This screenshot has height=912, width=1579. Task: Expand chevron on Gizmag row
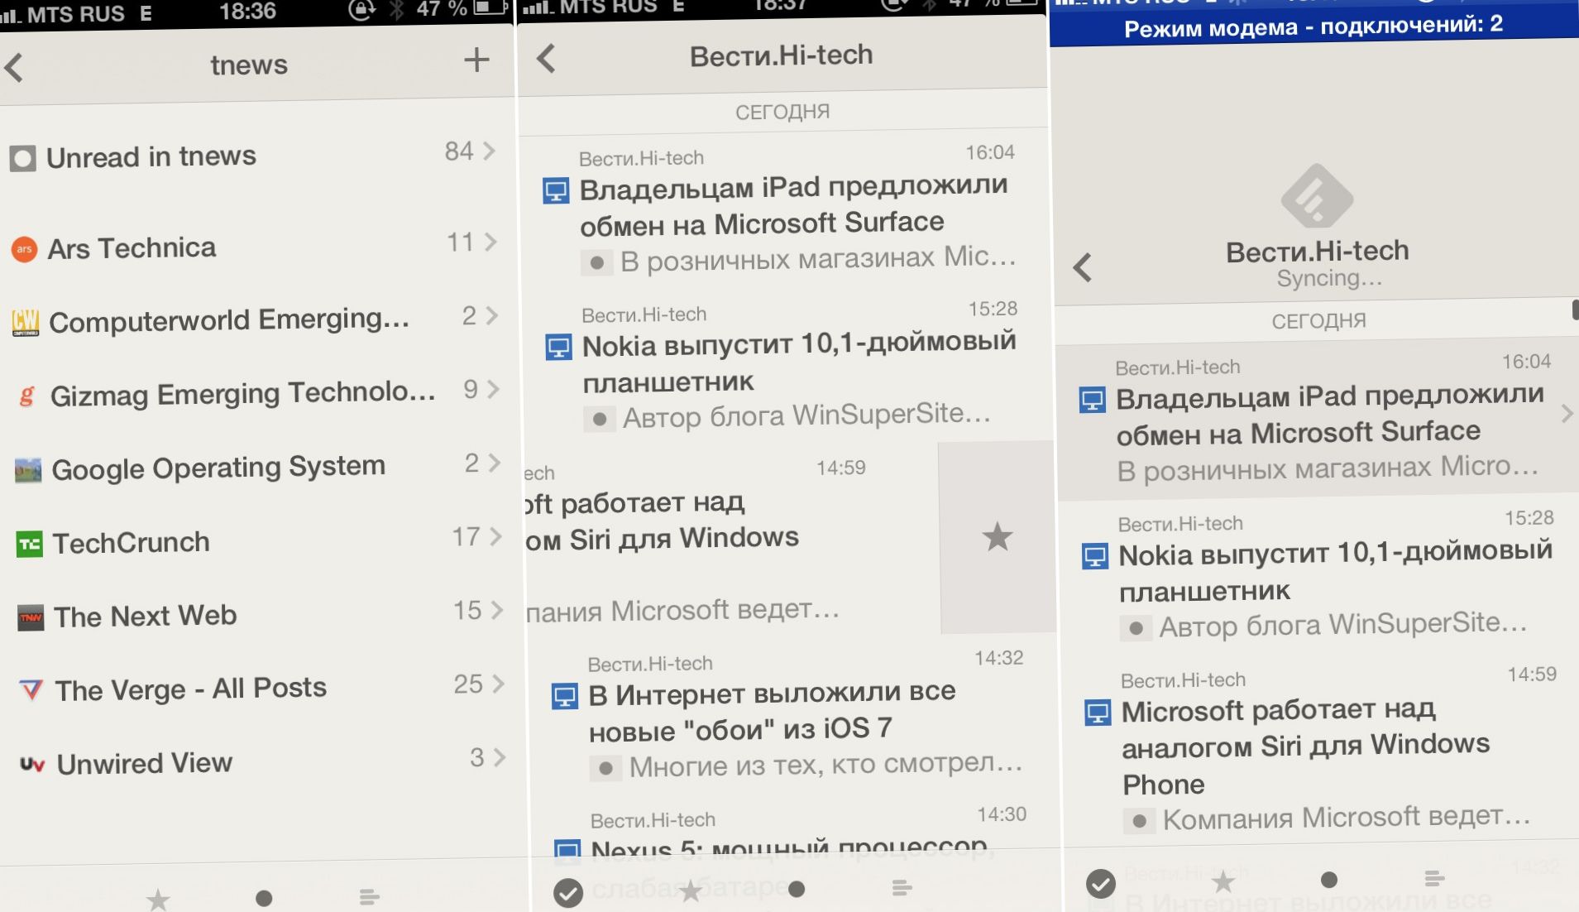click(x=493, y=389)
